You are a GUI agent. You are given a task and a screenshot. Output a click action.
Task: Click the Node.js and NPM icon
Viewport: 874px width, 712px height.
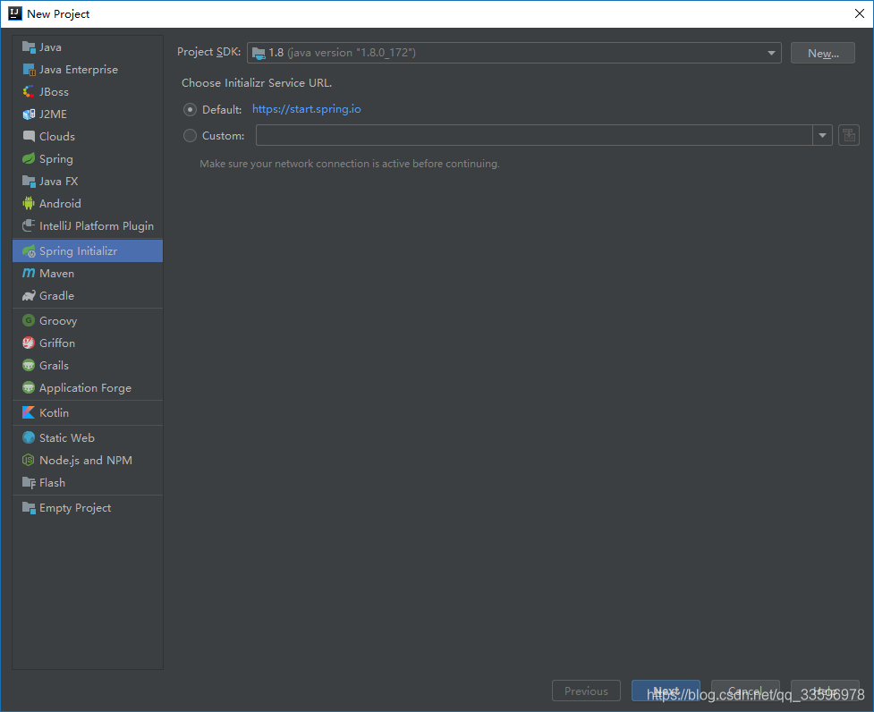click(x=29, y=460)
